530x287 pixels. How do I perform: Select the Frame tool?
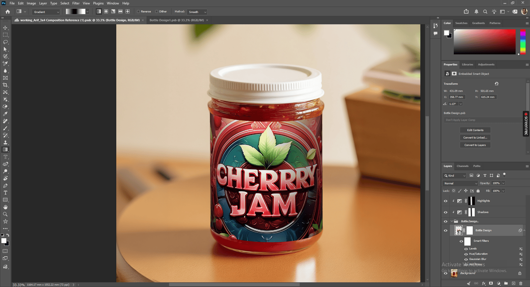pyautogui.click(x=5, y=78)
